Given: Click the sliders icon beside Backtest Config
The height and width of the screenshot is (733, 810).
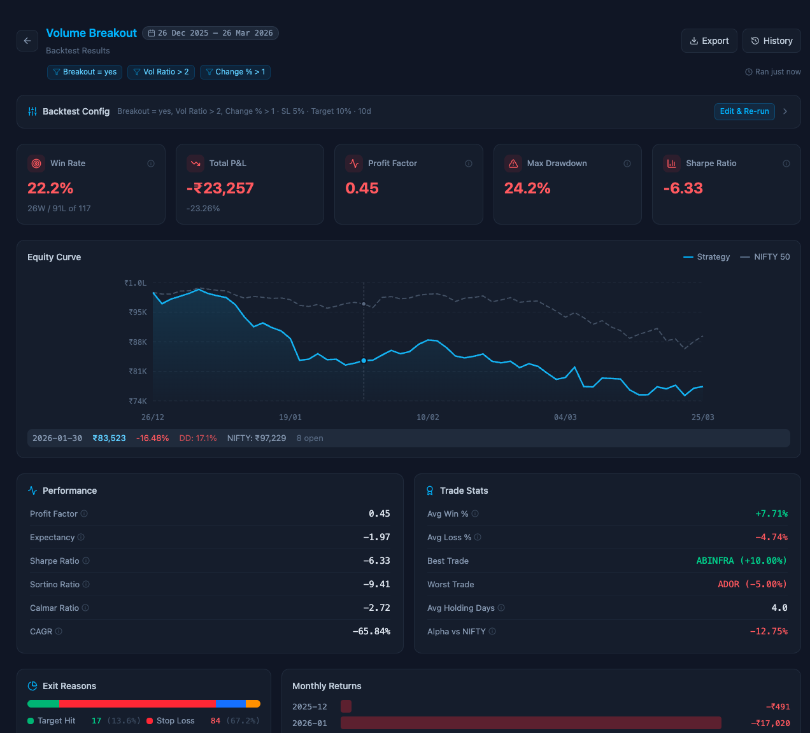Looking at the screenshot, I should click(x=32, y=111).
